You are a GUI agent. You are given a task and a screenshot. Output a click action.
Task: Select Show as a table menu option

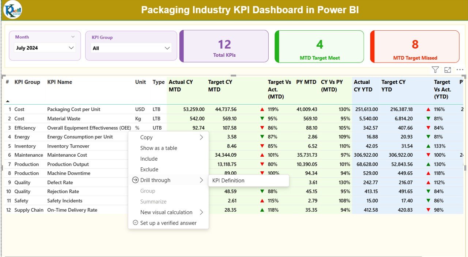(159, 148)
